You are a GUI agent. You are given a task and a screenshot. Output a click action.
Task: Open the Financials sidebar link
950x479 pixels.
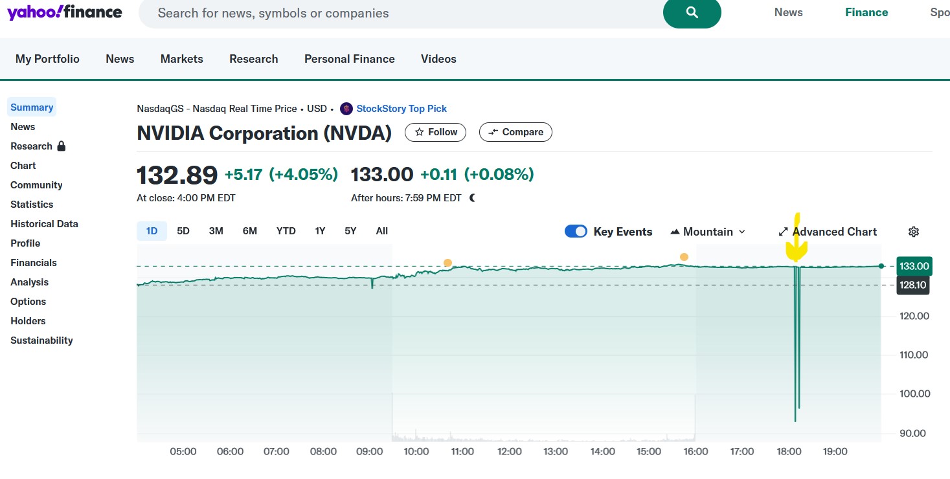point(33,262)
